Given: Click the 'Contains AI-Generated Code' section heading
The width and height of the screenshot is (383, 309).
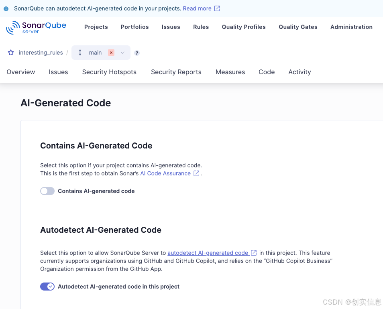Looking at the screenshot, I should pyautogui.click(x=96, y=145).
